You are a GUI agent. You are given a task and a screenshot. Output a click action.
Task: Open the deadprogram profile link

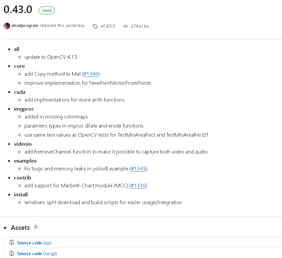25,26
